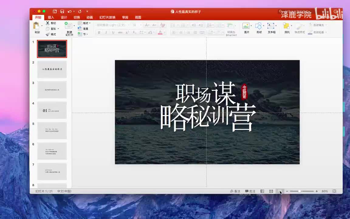Open the font name combo box
The image size is (350, 219).
(x=113, y=25)
